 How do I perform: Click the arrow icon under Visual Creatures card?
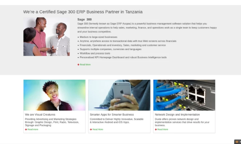click(x=26, y=129)
